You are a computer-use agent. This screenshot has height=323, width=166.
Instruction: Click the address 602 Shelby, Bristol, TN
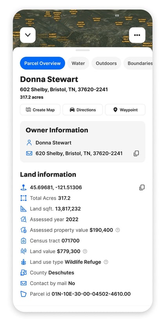(64, 89)
